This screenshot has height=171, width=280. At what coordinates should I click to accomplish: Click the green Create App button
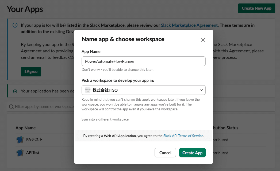pyautogui.click(x=192, y=153)
